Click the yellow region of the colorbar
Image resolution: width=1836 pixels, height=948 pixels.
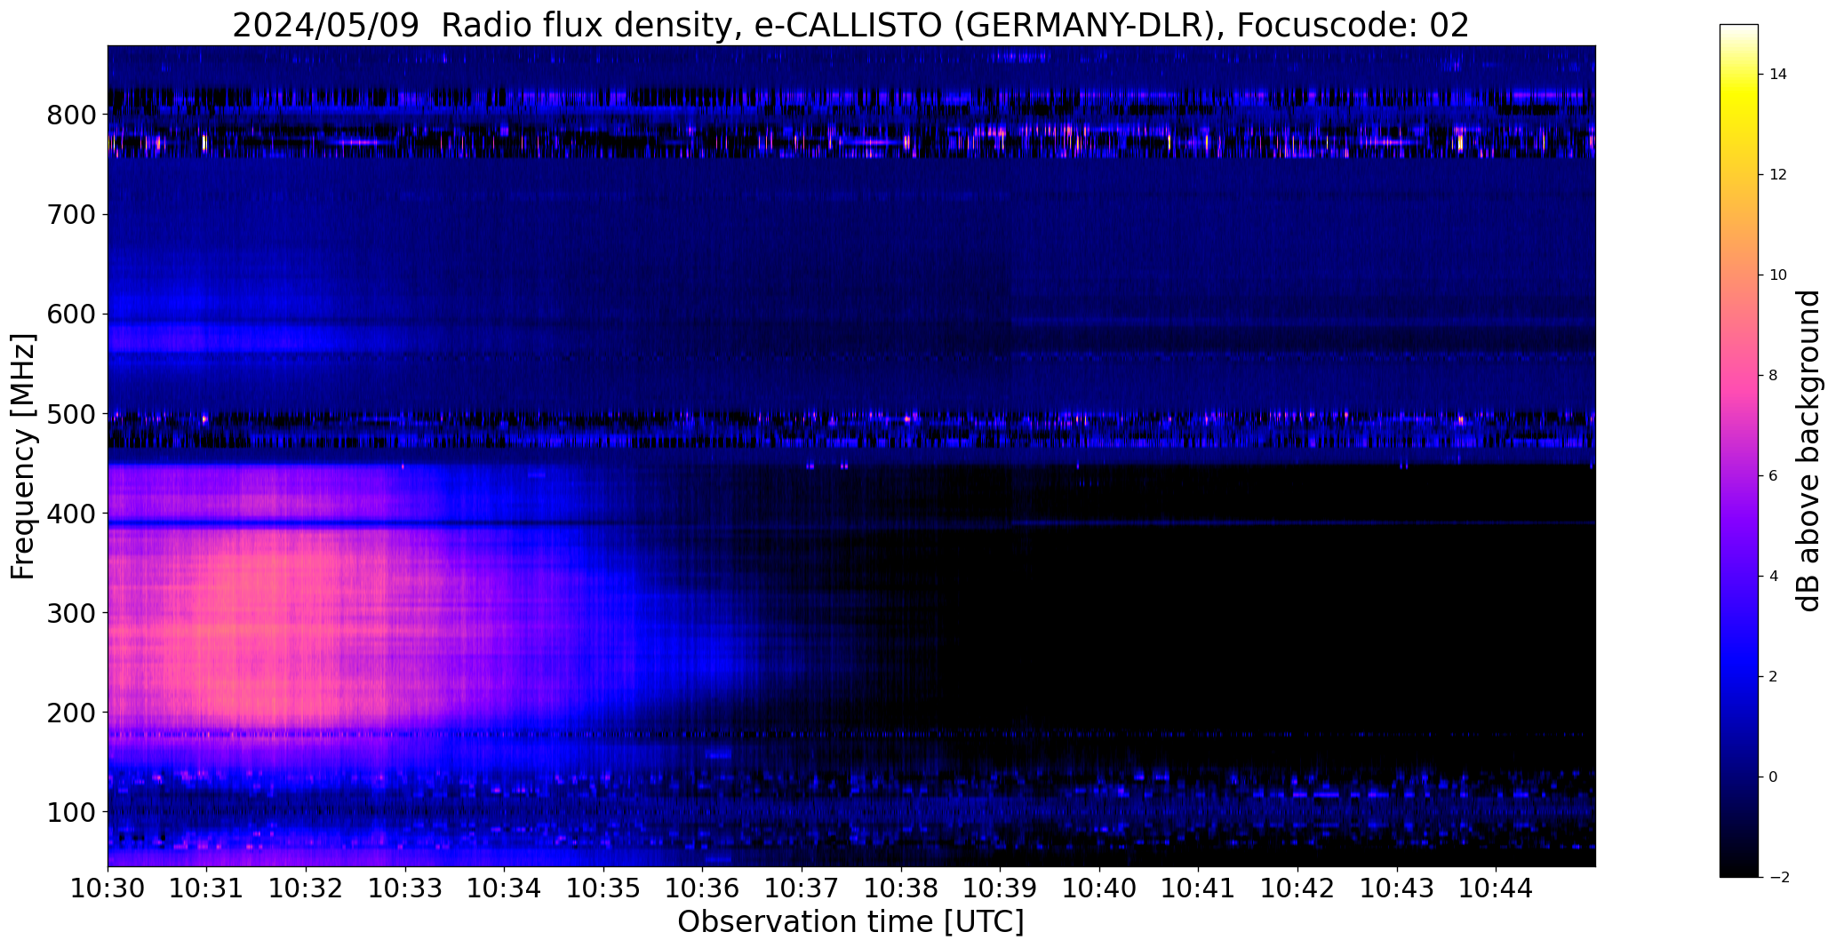pos(1738,98)
